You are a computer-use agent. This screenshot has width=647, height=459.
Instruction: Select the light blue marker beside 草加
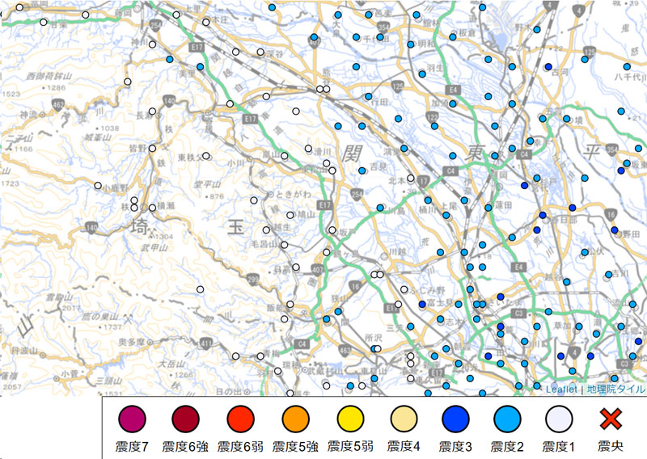pos(579,326)
